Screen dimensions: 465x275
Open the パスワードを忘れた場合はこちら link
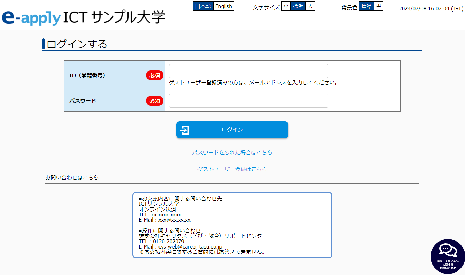232,153
